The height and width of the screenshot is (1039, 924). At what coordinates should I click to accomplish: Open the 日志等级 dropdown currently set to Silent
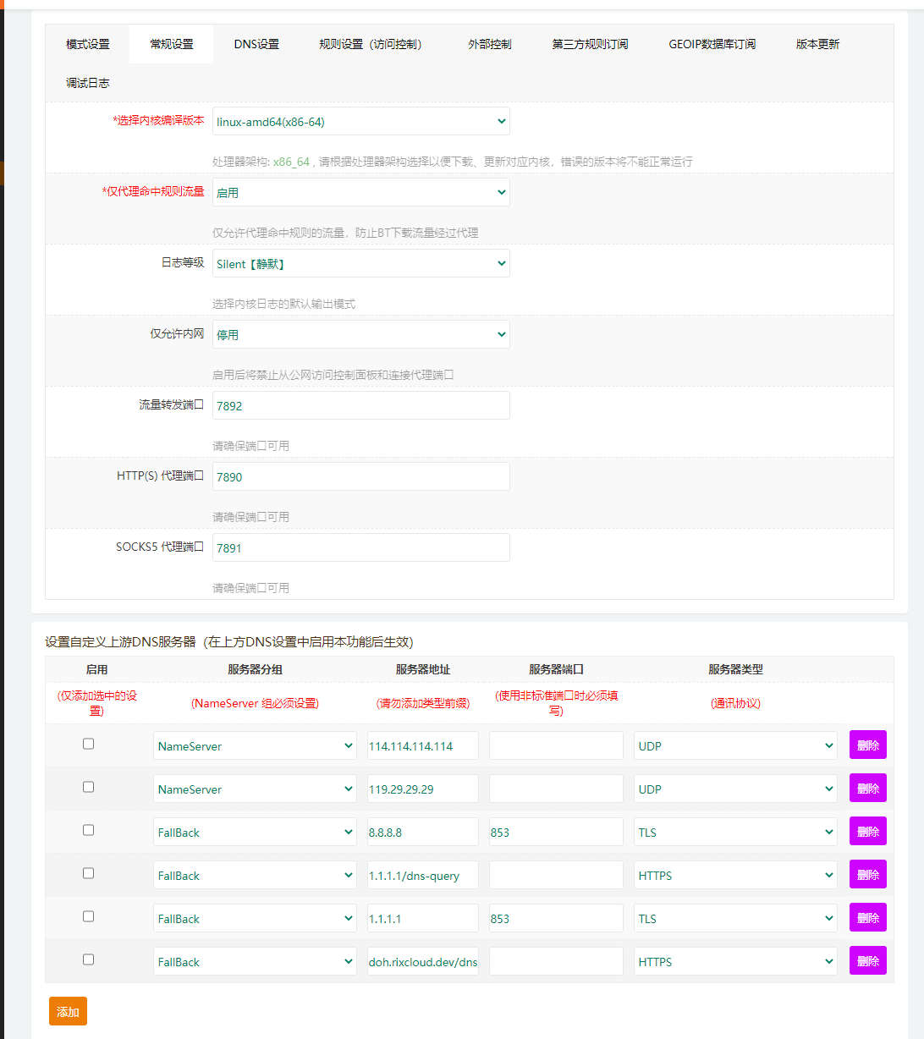[361, 263]
